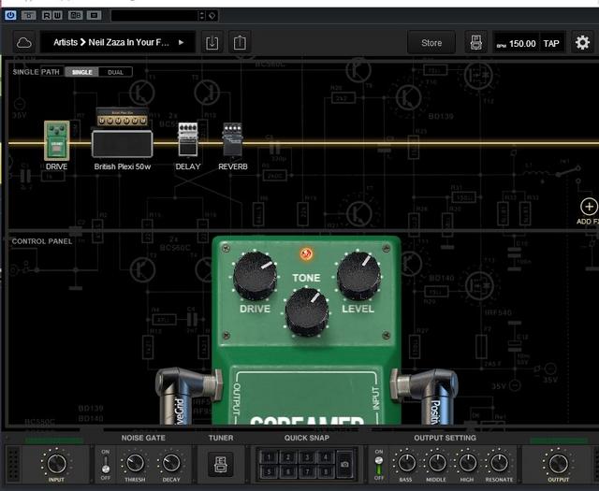The width and height of the screenshot is (599, 491).
Task: Click the Quick Snap camera icon
Action: (x=345, y=464)
